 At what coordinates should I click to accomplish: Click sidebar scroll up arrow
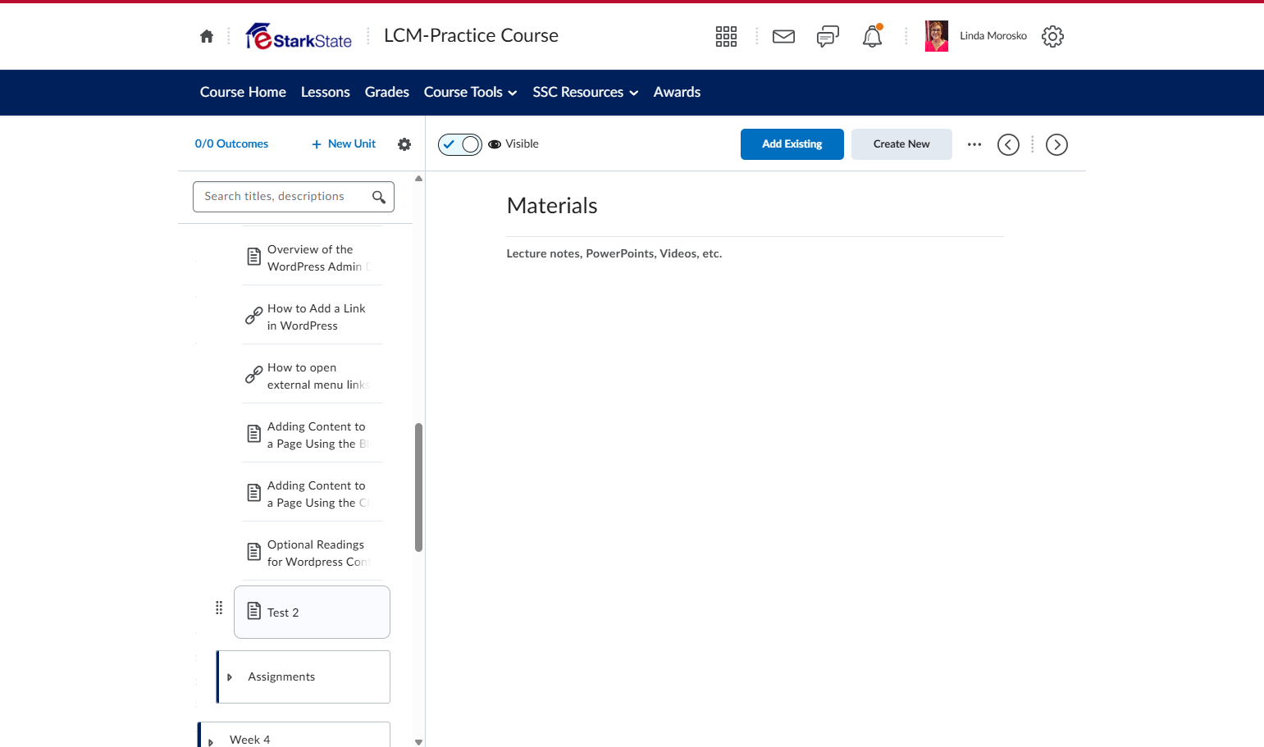[418, 178]
